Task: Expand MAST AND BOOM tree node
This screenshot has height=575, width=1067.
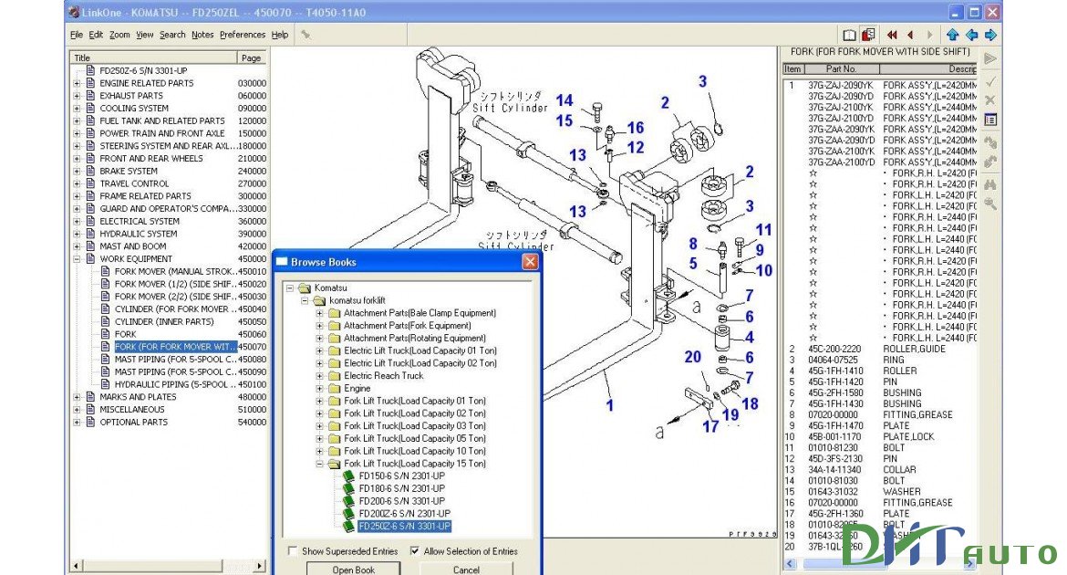Action: (x=77, y=246)
